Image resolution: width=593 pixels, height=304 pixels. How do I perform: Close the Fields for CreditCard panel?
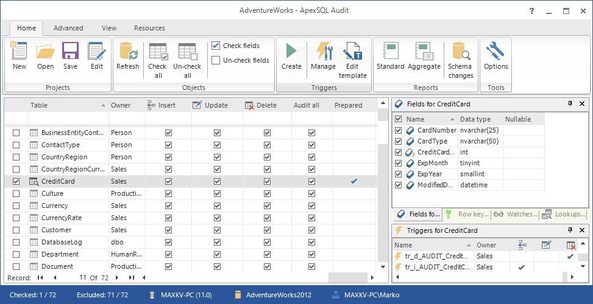(x=582, y=104)
